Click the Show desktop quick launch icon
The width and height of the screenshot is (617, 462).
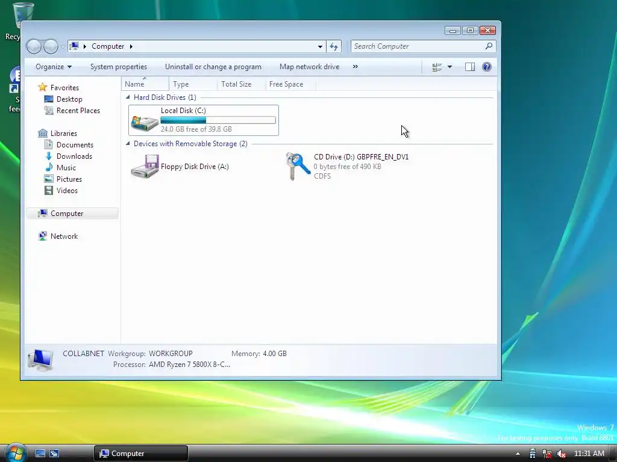point(40,454)
